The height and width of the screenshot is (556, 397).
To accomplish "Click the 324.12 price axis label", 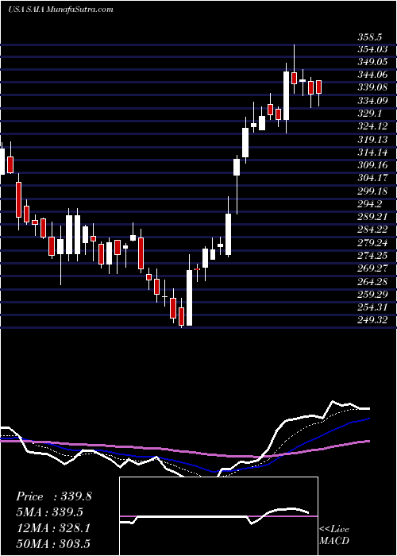I will [x=372, y=125].
